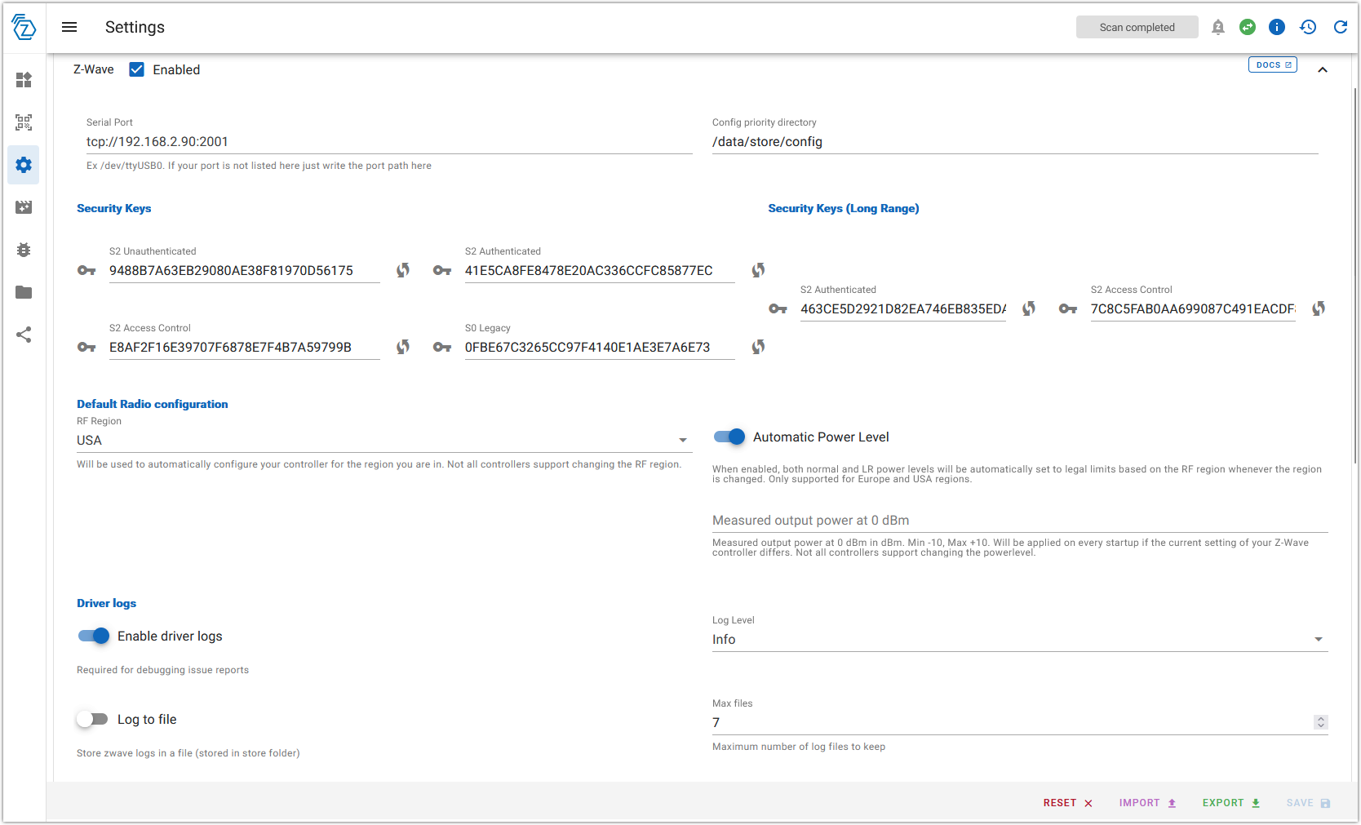Turn on the Log to file switch
This screenshot has width=1361, height=825.
(x=93, y=719)
